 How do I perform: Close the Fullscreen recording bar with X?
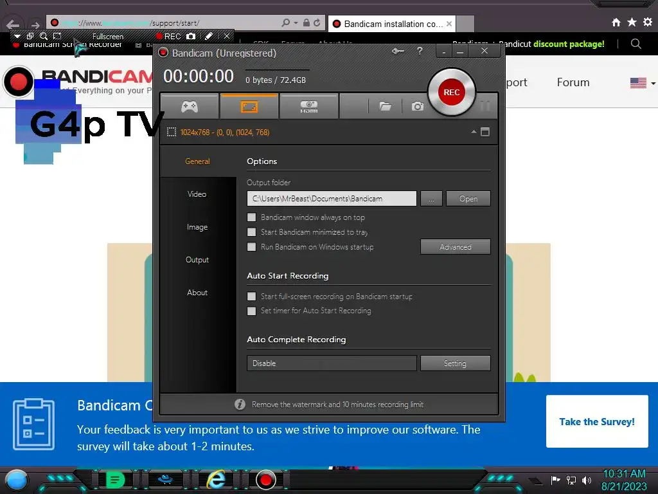click(227, 36)
